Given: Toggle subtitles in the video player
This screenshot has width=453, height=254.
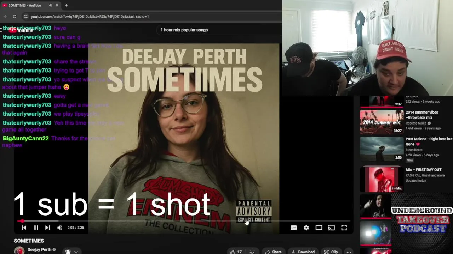Looking at the screenshot, I should coord(294,228).
